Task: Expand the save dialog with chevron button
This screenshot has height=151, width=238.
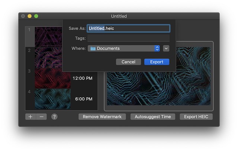Action: pos(166,49)
